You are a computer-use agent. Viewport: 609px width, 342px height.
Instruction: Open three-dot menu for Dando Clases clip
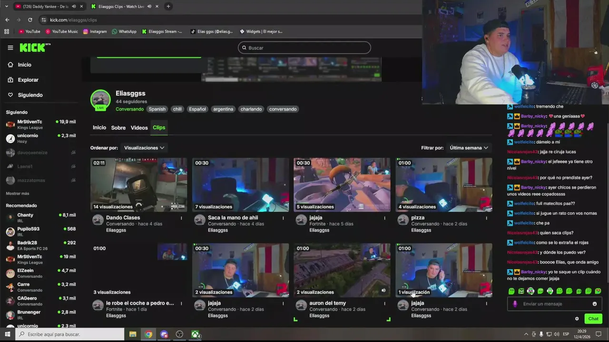[x=181, y=218]
